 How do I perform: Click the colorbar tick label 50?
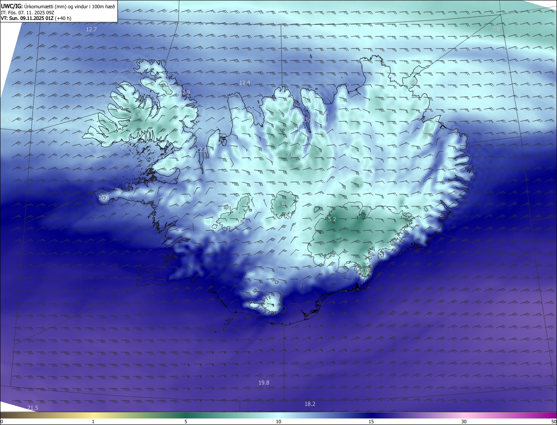[x=554, y=422]
